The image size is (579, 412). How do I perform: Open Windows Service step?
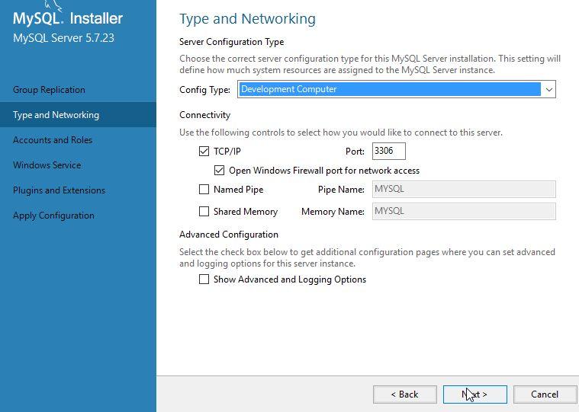(47, 165)
